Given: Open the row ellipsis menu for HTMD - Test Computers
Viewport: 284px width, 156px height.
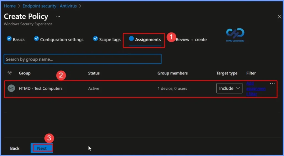Looking at the screenshot, I should click(x=272, y=83).
